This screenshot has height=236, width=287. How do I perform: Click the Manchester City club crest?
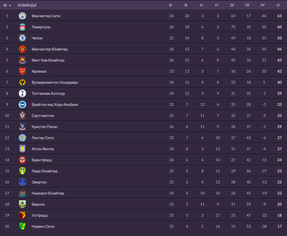(22, 16)
